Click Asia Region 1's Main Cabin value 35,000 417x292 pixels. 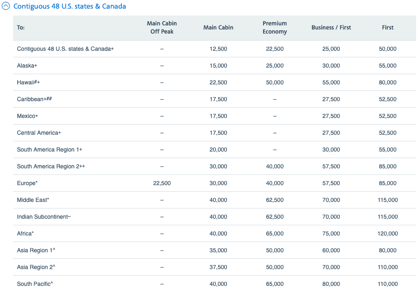[218, 250]
